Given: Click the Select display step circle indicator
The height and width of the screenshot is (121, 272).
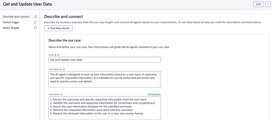Looking at the screenshot, I should [x=35, y=28].
